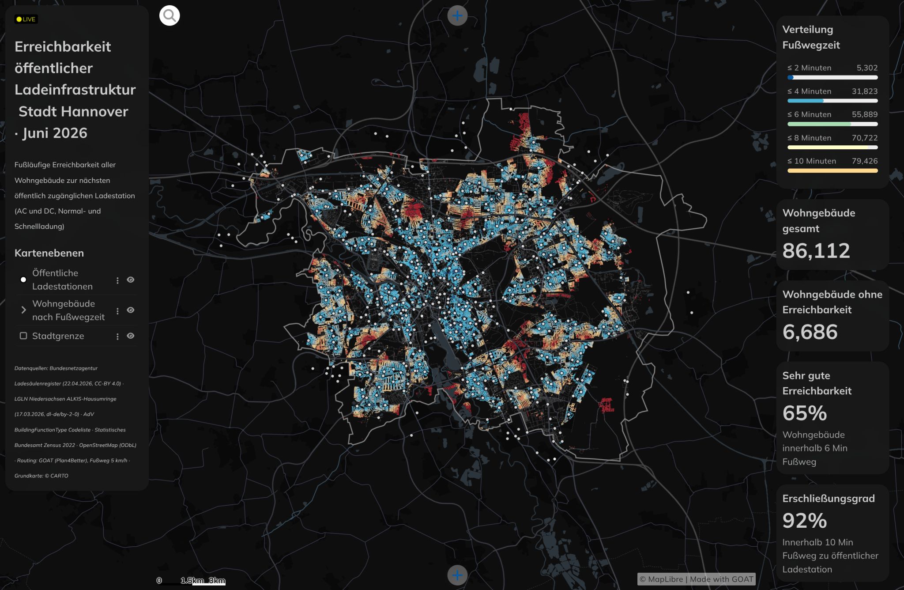
Task: Click the 31,823 count for ≤ 4 Minuten
Action: coord(864,91)
